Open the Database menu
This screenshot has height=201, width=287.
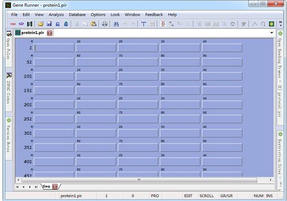click(77, 14)
